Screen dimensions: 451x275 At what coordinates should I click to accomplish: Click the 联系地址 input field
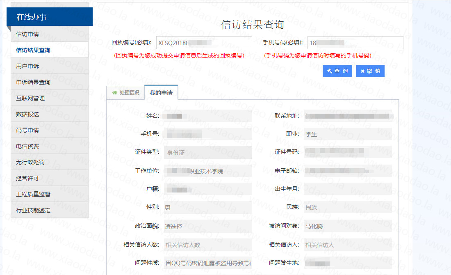348,116
